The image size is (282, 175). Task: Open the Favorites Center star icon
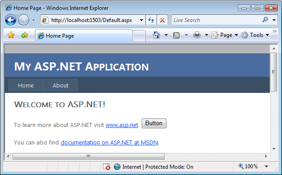pyautogui.click(x=11, y=35)
